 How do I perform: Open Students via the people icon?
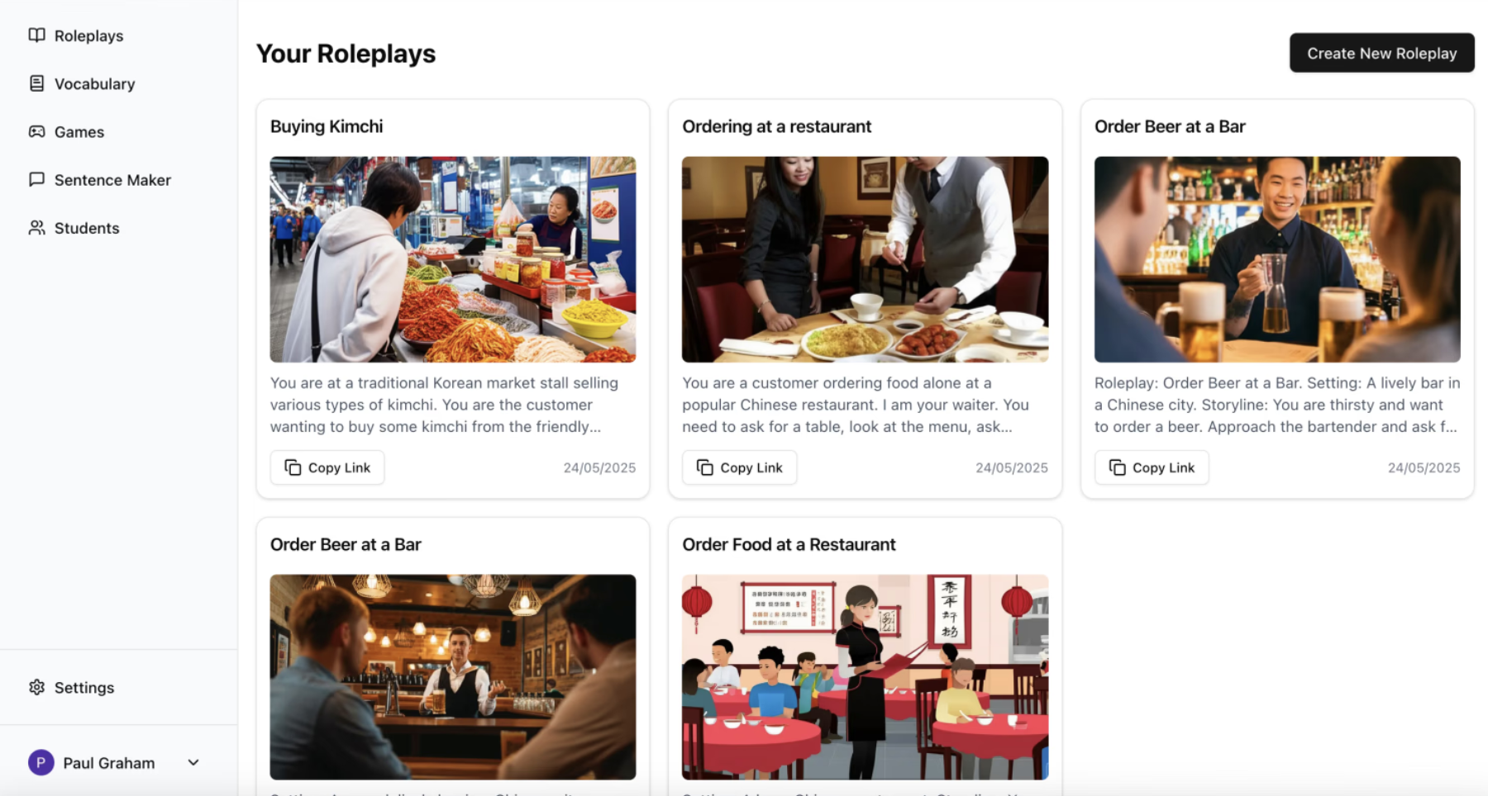(x=36, y=227)
